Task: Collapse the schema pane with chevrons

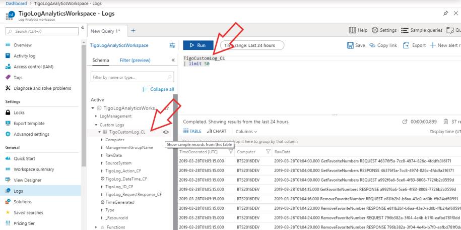Action: click(x=173, y=60)
